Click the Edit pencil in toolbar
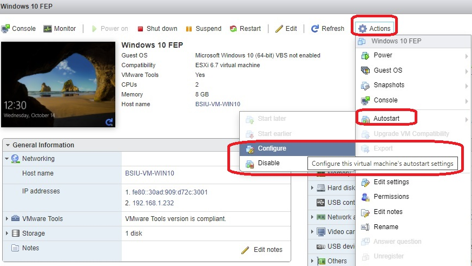 (279, 29)
